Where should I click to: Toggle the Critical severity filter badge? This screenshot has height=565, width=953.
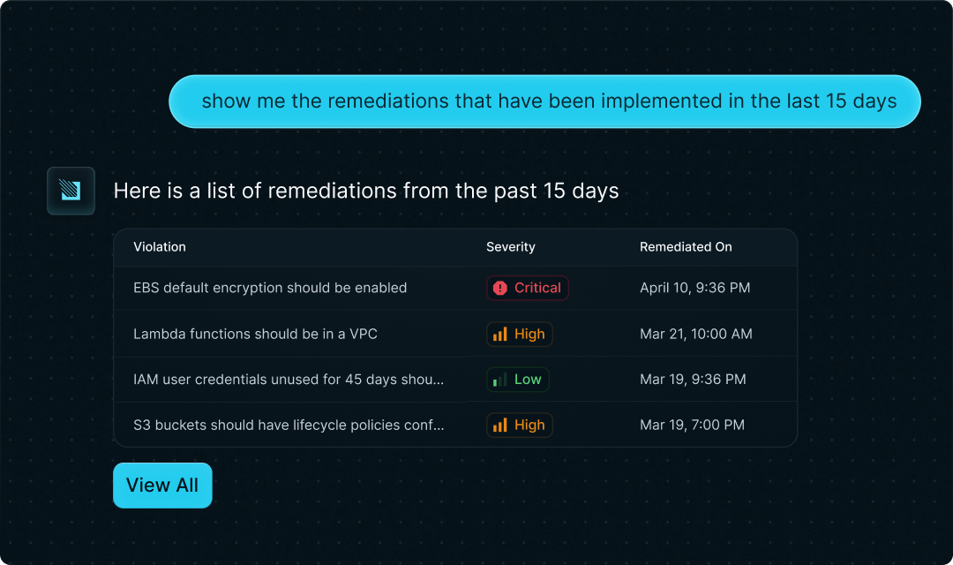(527, 288)
